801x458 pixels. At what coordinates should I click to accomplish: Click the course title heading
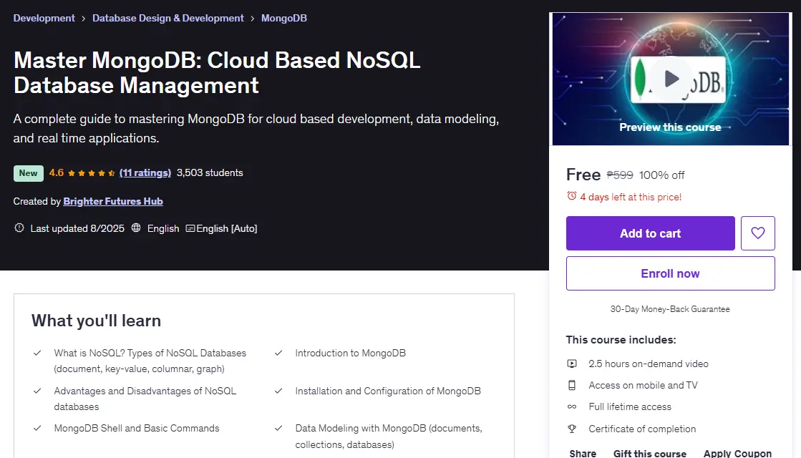(217, 72)
